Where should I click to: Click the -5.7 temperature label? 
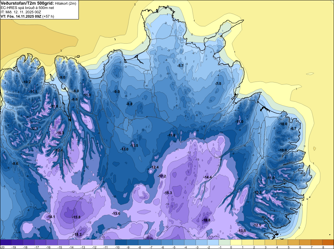coord(180,66)
